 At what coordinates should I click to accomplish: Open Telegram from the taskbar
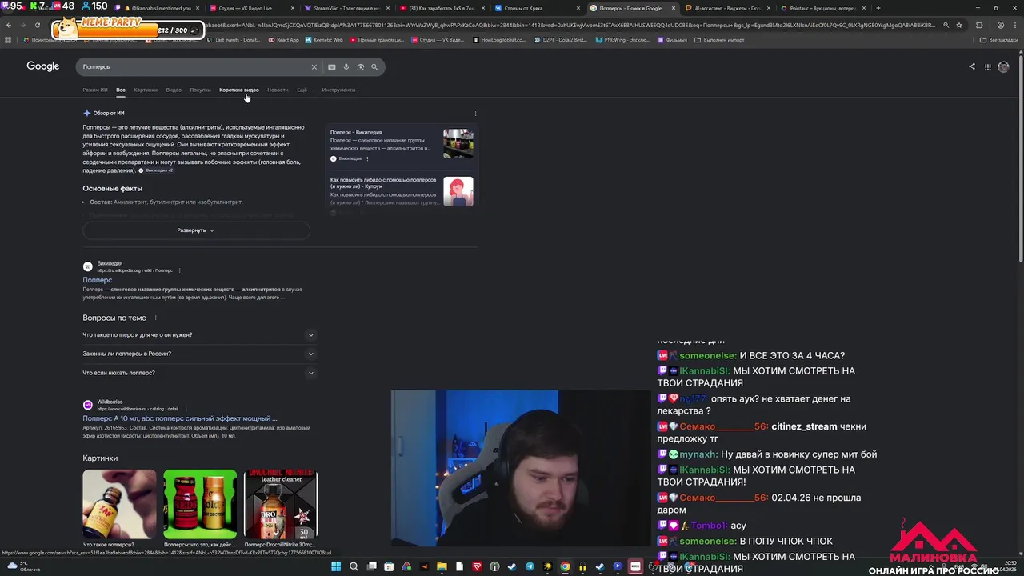tap(530, 567)
